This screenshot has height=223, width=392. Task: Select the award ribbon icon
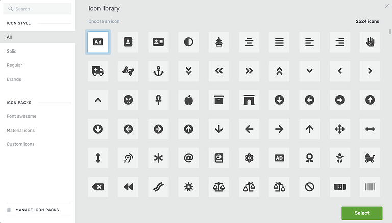coord(309,158)
